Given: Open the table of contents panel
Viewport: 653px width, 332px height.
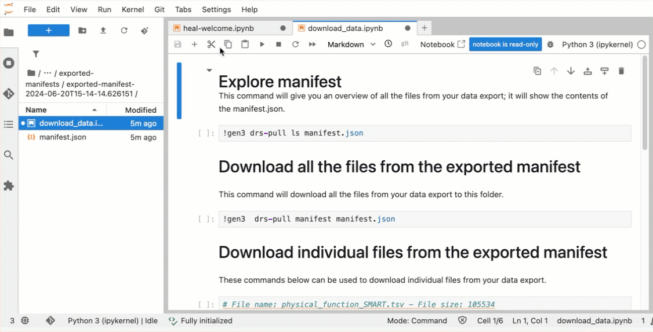Looking at the screenshot, I should tap(9, 124).
